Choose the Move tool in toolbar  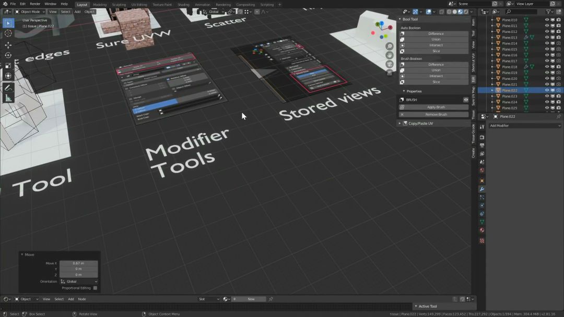coord(8,45)
